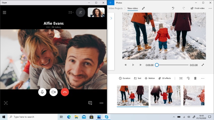This screenshot has height=120, width=214.
Task: Delete the selected clip with trash icon
Action: [x=195, y=78]
